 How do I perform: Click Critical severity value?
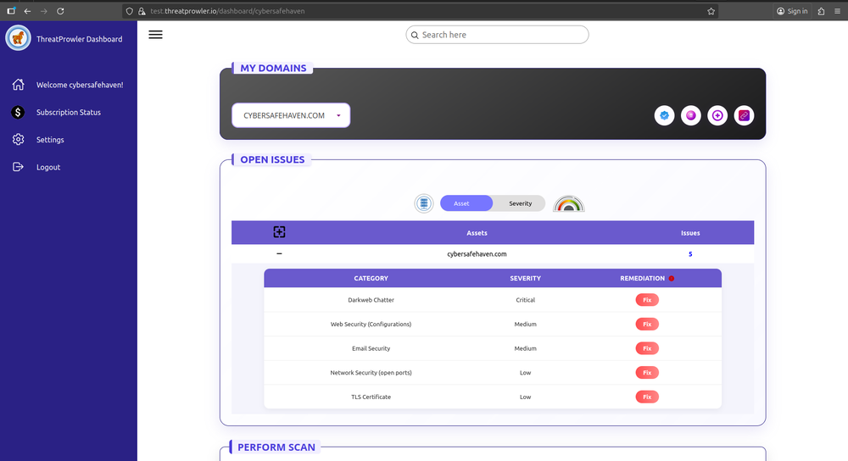525,300
